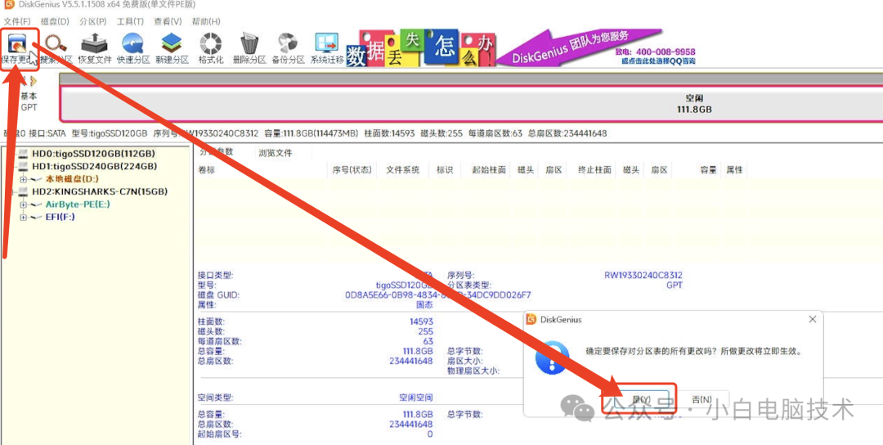Click the GPT partition table type value

pos(674,285)
